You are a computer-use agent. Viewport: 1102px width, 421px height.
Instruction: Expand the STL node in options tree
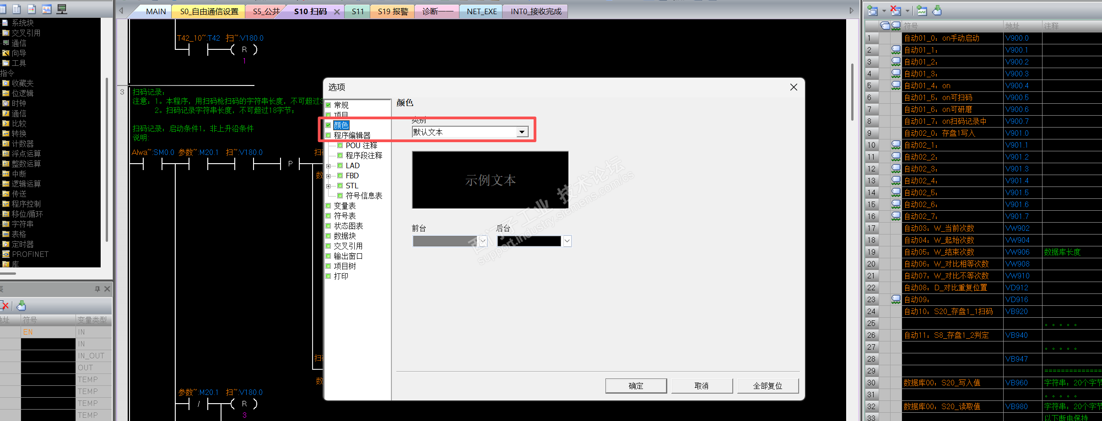(x=328, y=186)
